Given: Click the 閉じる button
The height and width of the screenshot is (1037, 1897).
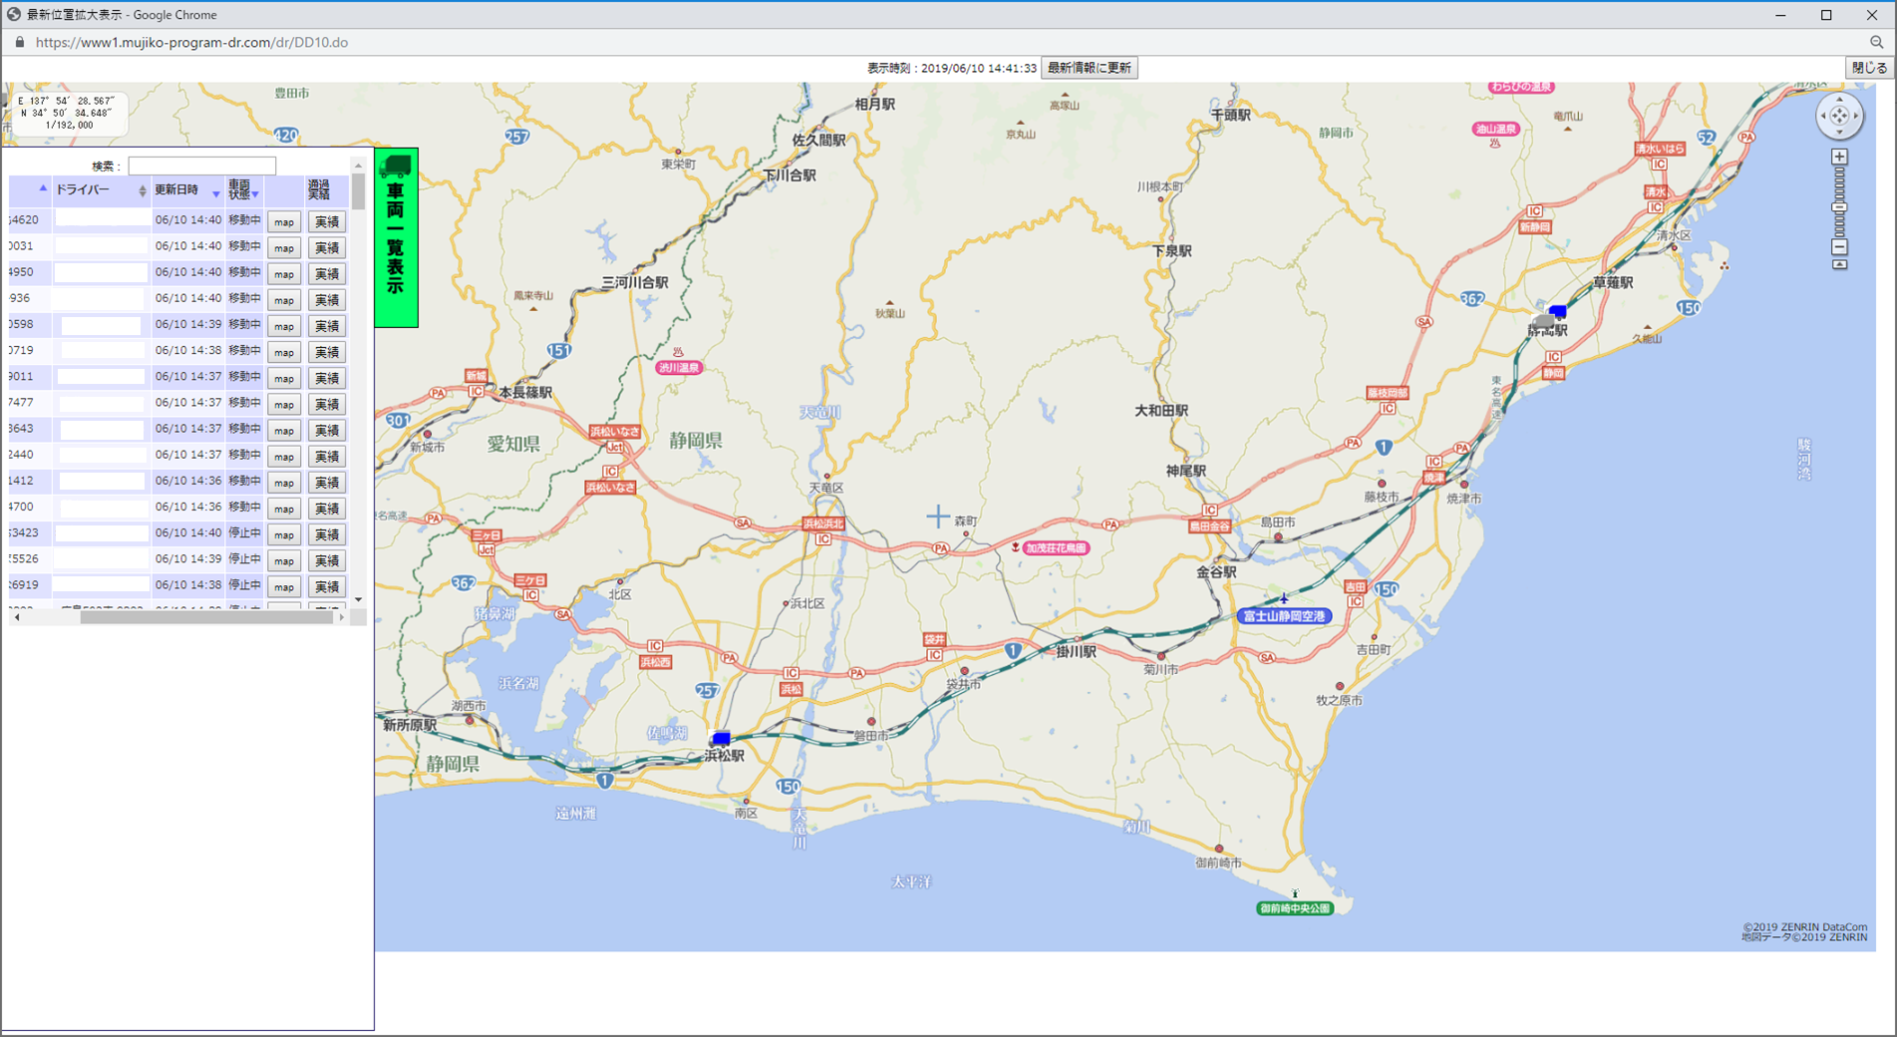Looking at the screenshot, I should pyautogui.click(x=1868, y=68).
